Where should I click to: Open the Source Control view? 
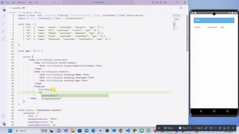click(x=3, y=24)
